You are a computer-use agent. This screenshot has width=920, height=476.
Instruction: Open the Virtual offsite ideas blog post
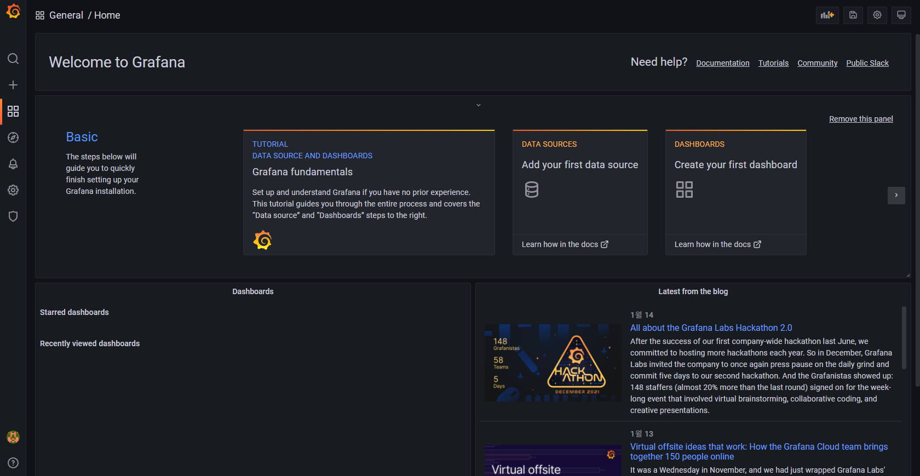(759, 451)
